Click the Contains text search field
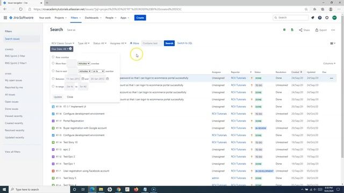This screenshot has height=193, width=344. point(152,43)
